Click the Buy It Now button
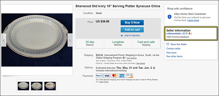The image size is (219, 96). (x=132, y=23)
